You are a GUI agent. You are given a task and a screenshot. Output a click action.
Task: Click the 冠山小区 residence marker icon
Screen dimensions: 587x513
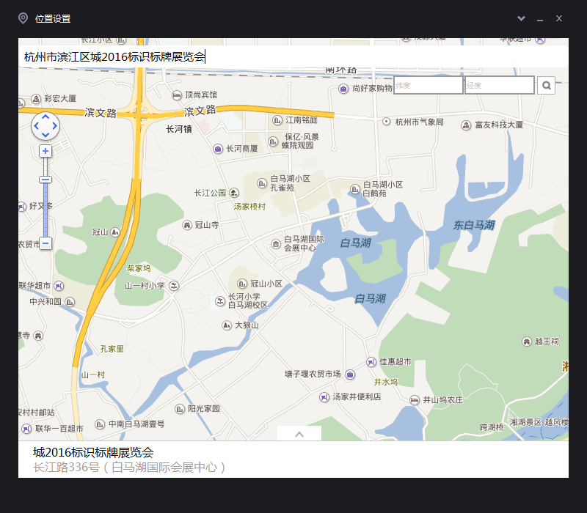pyautogui.click(x=242, y=284)
